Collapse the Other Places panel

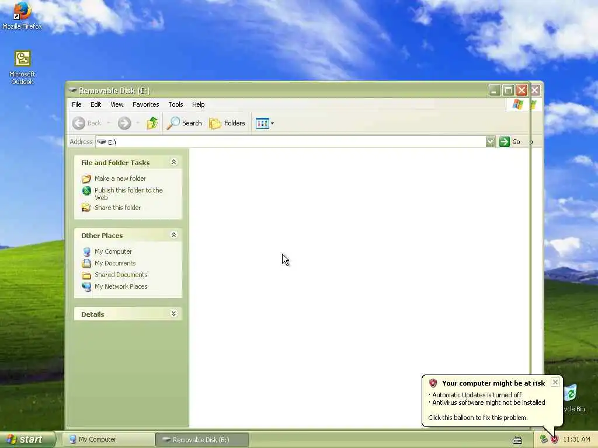click(173, 235)
